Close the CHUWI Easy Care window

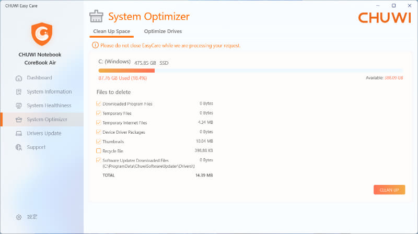410,6
